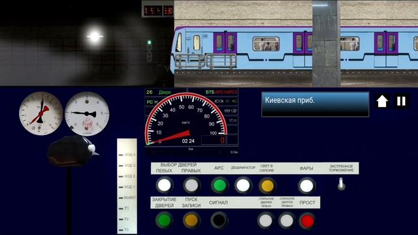Set controller to ХОД 2 position

127,176
